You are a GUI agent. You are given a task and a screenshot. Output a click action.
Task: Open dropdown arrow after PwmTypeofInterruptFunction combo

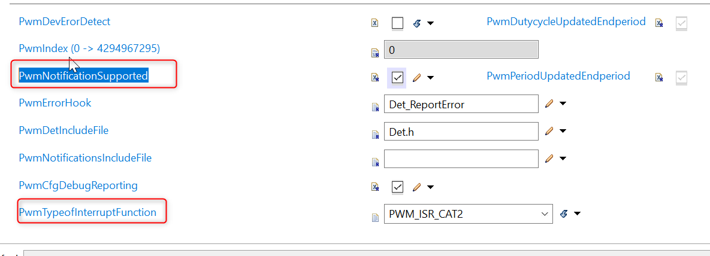pyautogui.click(x=577, y=214)
